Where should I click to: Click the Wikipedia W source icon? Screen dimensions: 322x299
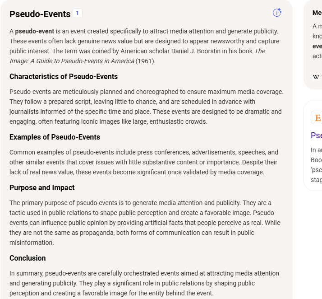click(x=316, y=77)
